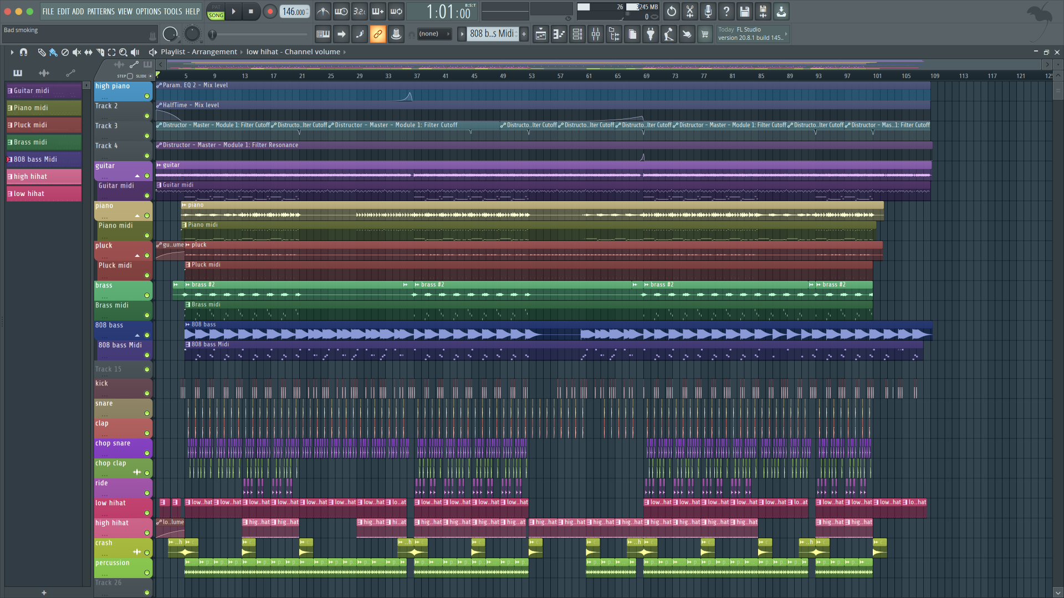Collapse the 808 bass track group
The image size is (1064, 598).
tap(137, 335)
